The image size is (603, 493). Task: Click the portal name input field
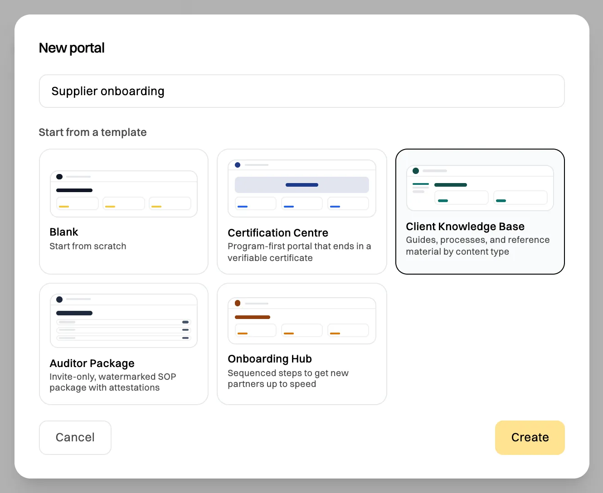[302, 91]
